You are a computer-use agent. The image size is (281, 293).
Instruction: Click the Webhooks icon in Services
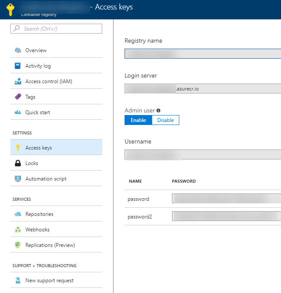[18, 230]
